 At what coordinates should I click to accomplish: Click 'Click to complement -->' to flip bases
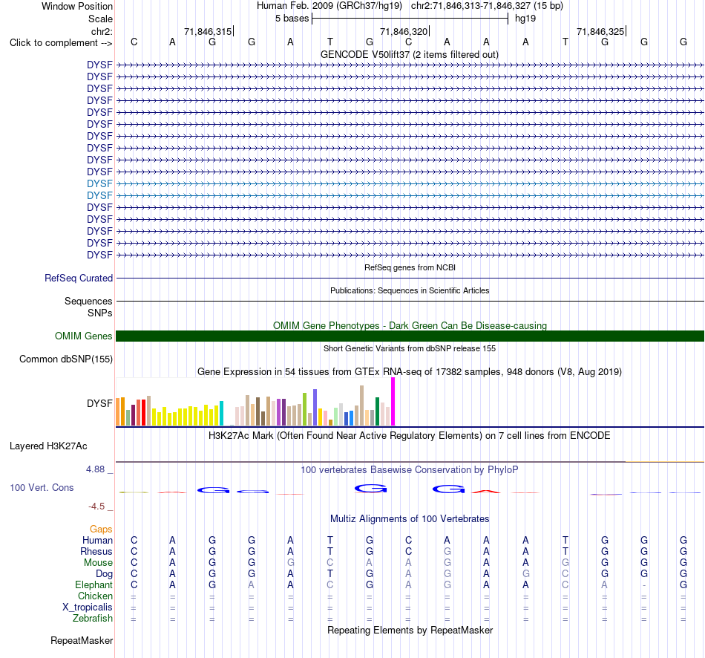pyautogui.click(x=61, y=43)
